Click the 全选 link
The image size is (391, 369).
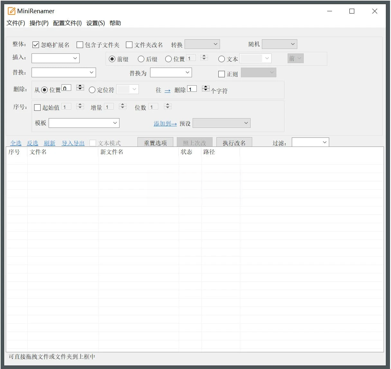click(x=16, y=143)
